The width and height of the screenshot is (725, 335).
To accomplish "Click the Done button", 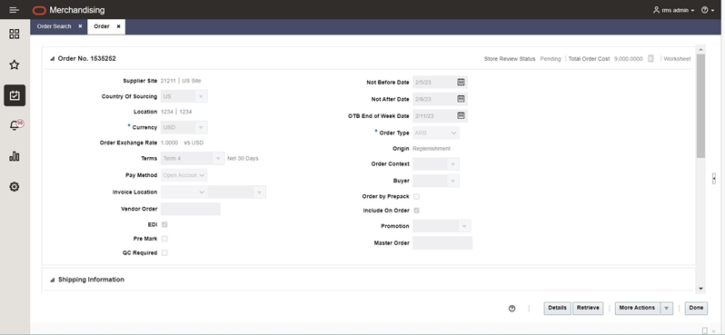I will (x=696, y=308).
